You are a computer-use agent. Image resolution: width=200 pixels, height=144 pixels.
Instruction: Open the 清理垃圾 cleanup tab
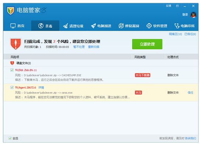pyautogui.click(x=73, y=26)
